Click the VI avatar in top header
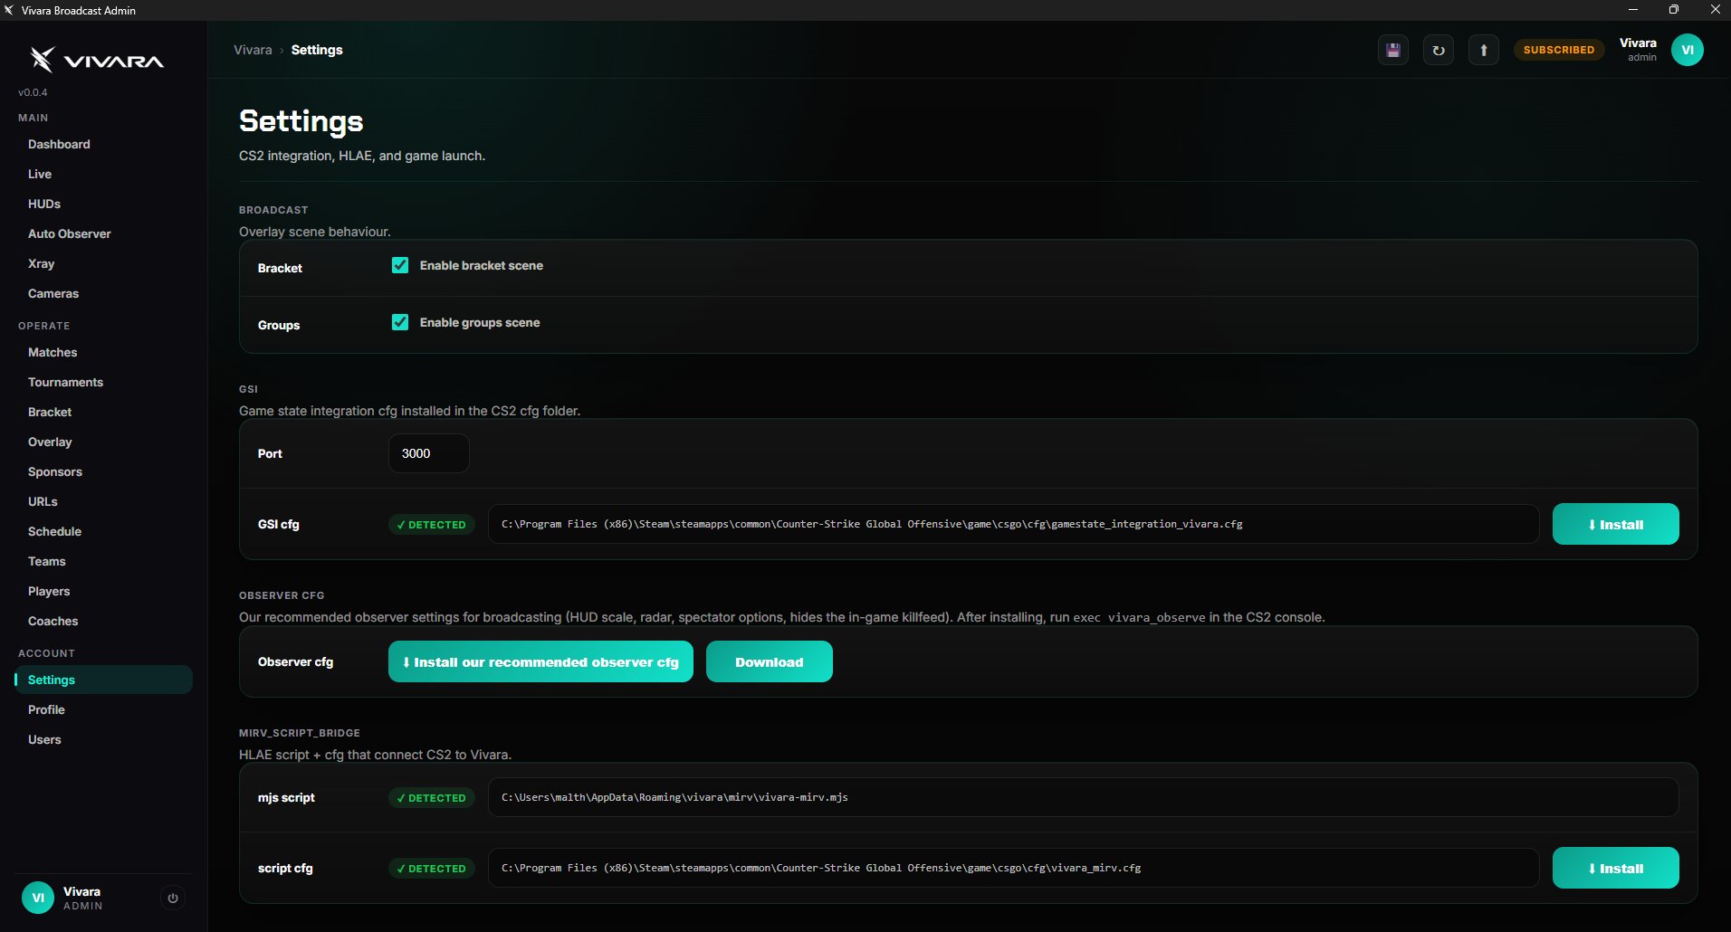Image resolution: width=1731 pixels, height=932 pixels. (x=1688, y=50)
